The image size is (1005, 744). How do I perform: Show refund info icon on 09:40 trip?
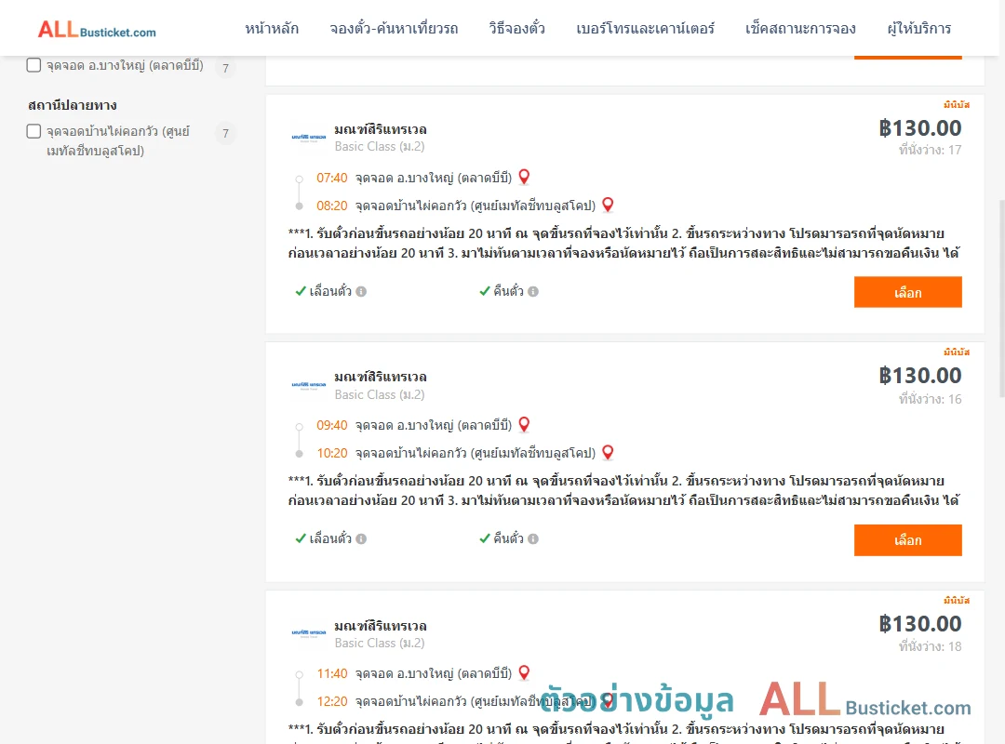pos(533,539)
